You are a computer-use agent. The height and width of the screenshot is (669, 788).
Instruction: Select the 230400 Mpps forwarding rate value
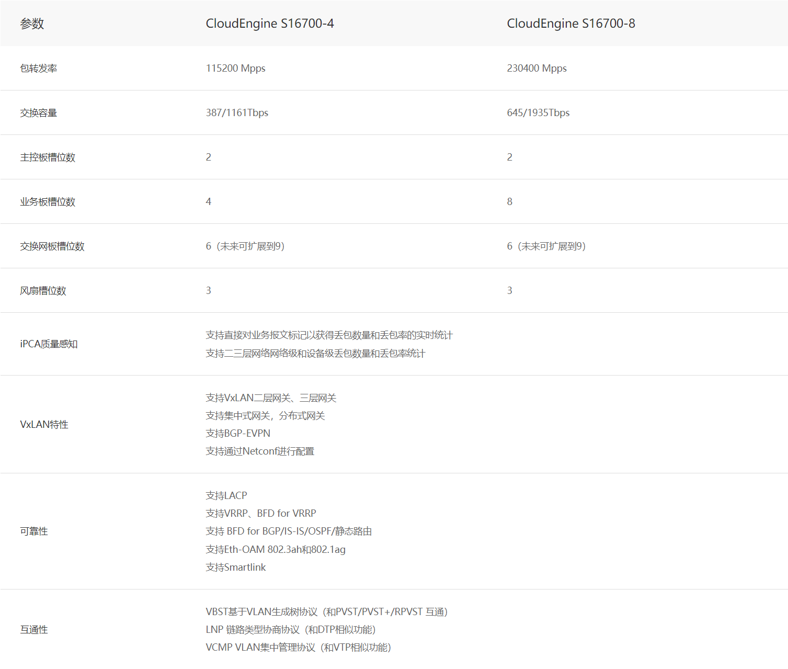tap(536, 68)
